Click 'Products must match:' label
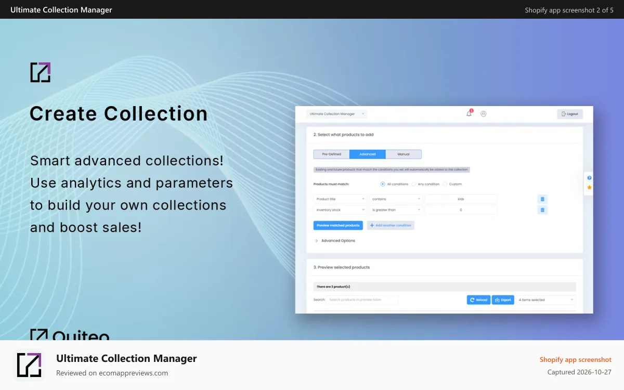 [x=331, y=184]
